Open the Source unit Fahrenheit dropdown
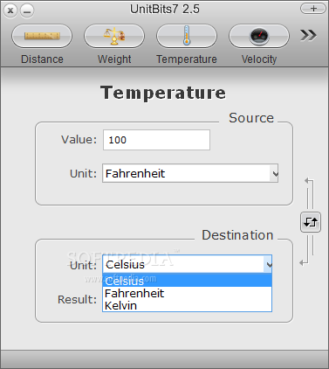 coord(190,173)
